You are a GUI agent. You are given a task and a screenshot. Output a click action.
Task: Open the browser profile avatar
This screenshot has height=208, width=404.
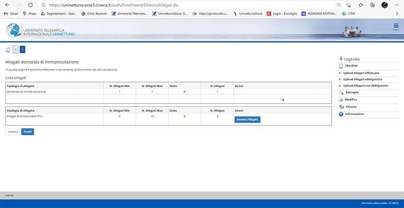click(385, 5)
